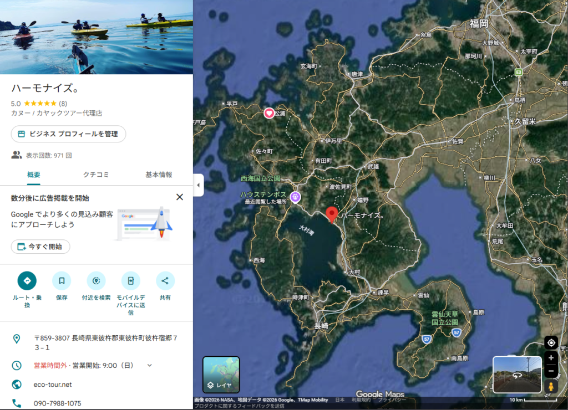Expand business hours dropdown chevron
The image size is (568, 410).
pos(149,365)
